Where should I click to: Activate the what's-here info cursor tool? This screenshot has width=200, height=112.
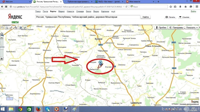[x=25, y=27]
